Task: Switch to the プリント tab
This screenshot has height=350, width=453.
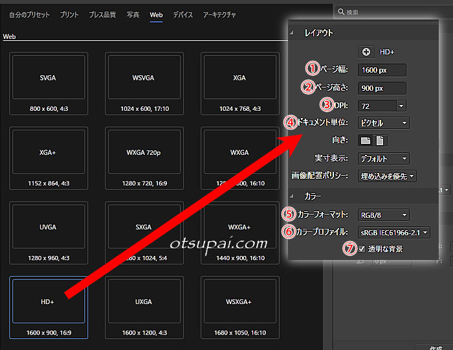Action: coord(68,14)
